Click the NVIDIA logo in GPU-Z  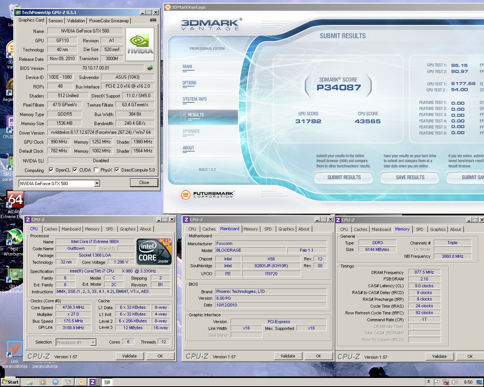140,45
